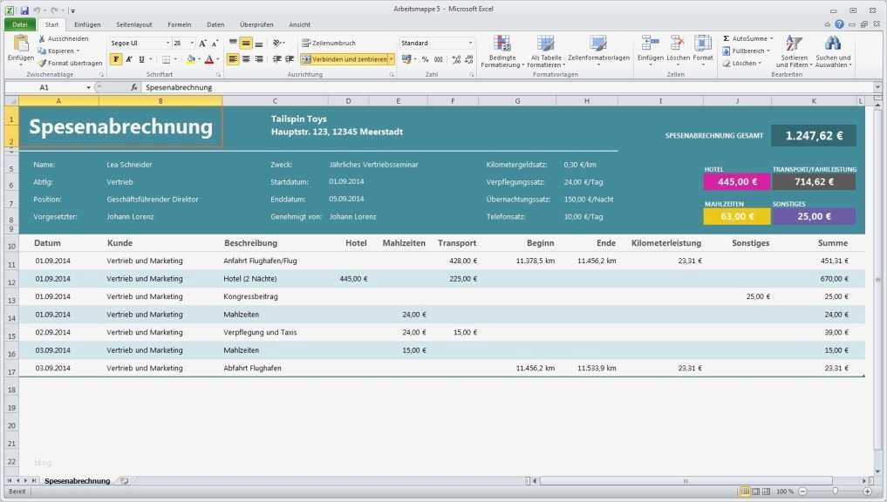Toggle Zeilenumbruch text wrapping

click(x=328, y=43)
